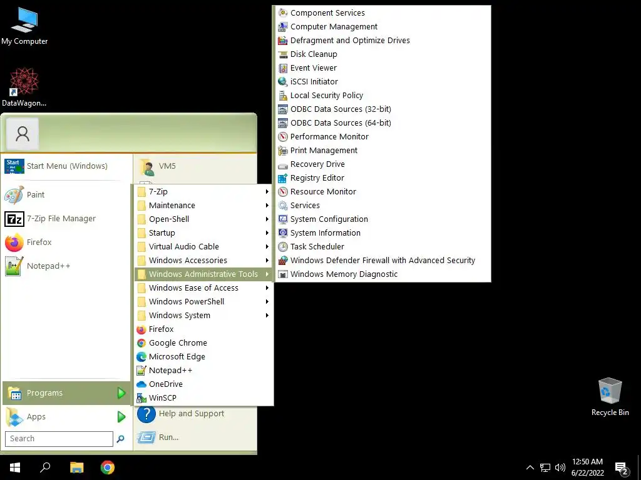Click the taskbar clock showing 12:50 AM
This screenshot has height=480, width=641.
coord(587,467)
